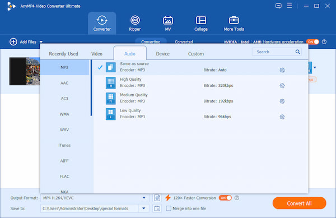This screenshot has height=218, width=336.
Task: Select MKA format in sidebar
Action: pos(64,191)
